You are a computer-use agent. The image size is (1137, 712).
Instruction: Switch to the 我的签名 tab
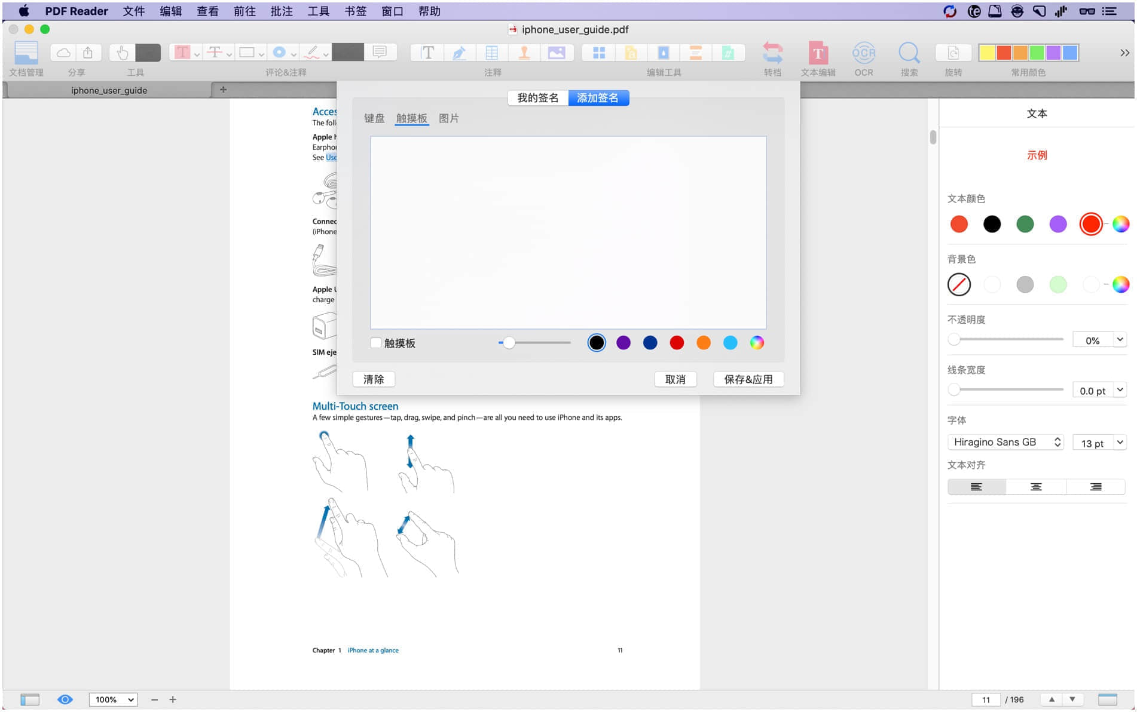coord(537,98)
